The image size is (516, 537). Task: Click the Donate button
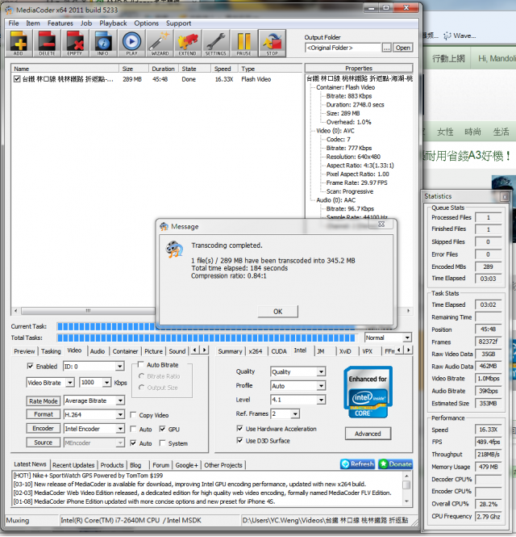(x=395, y=464)
